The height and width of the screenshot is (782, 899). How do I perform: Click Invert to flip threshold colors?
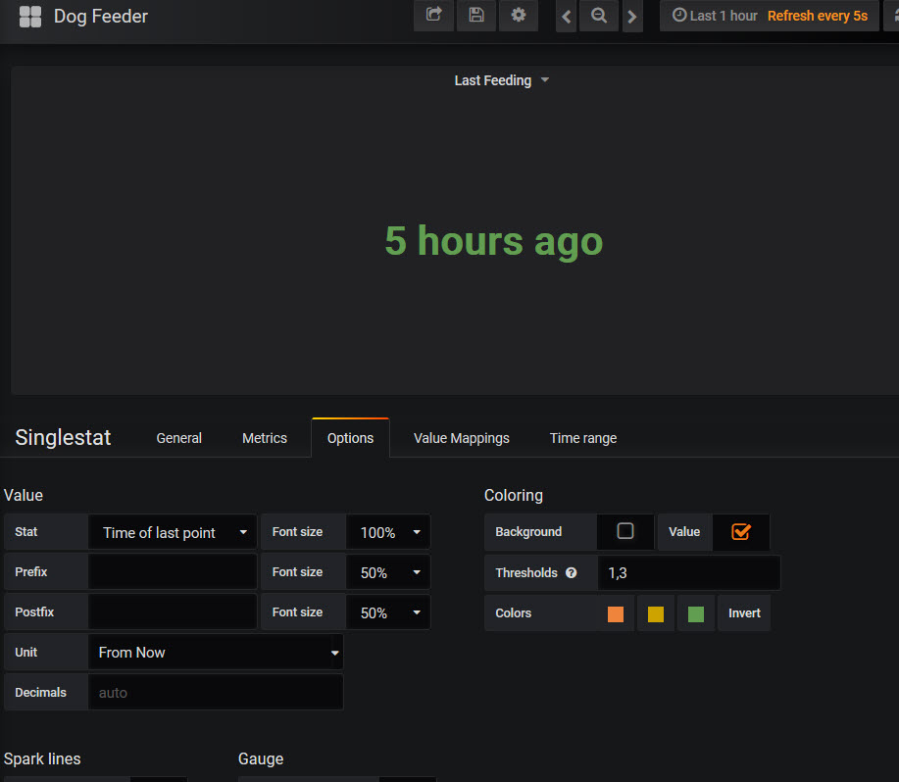point(744,611)
